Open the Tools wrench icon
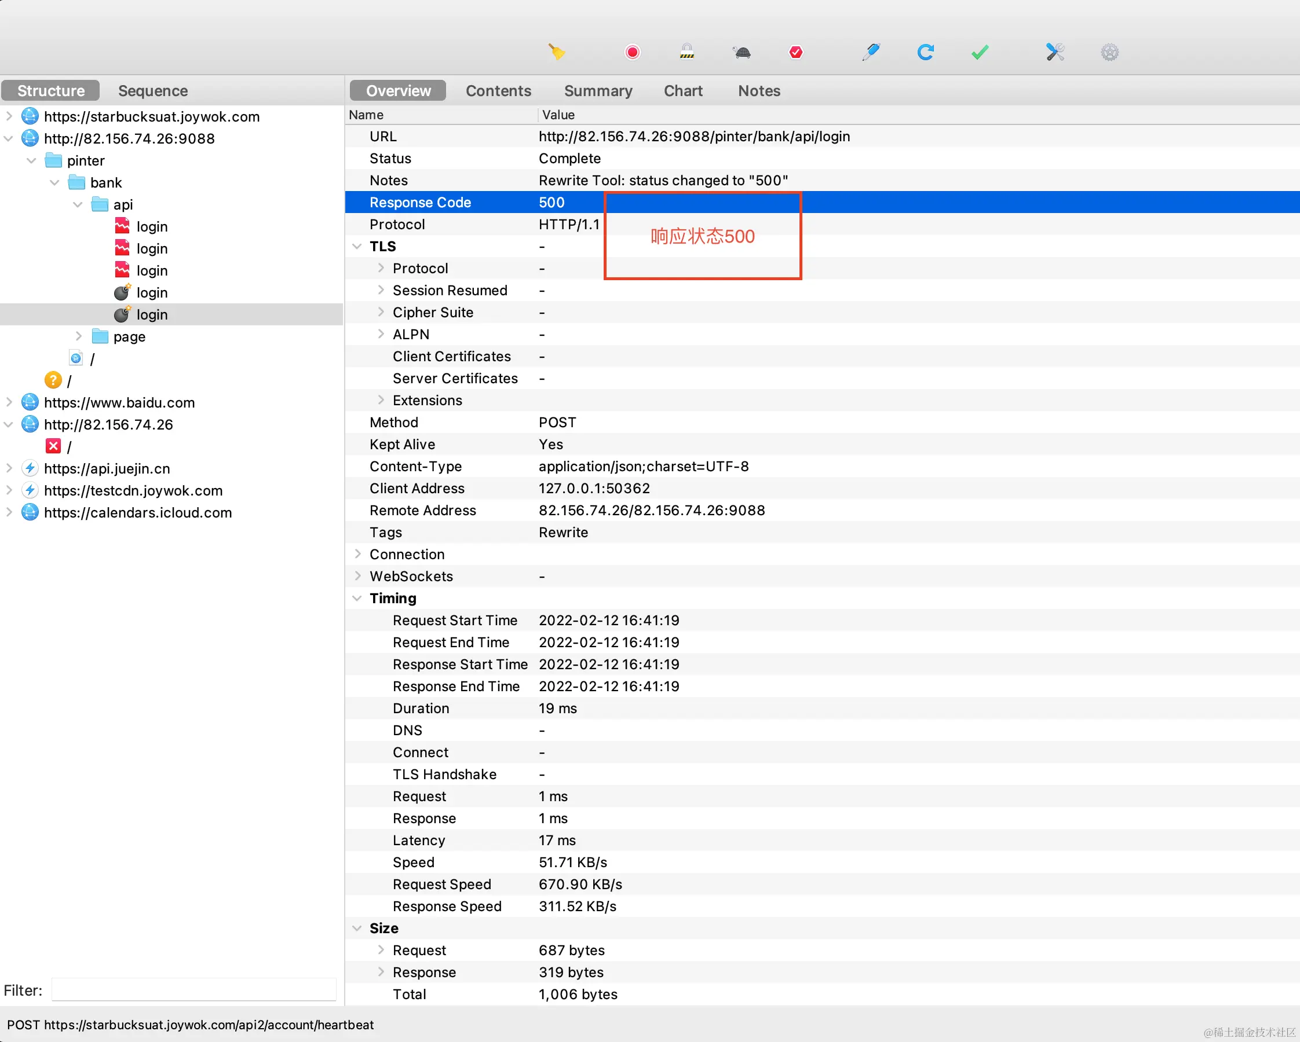1300x1042 pixels. [x=1054, y=53]
